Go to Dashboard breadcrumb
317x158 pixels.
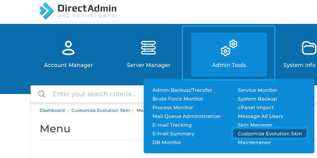(x=52, y=110)
